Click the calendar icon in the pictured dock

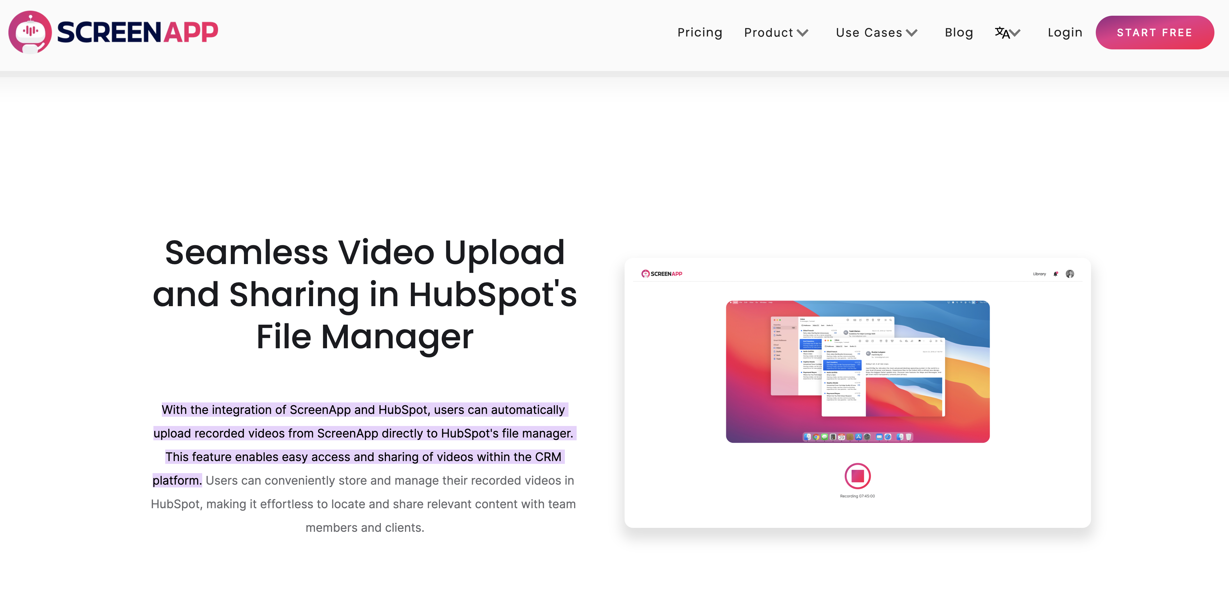point(842,437)
